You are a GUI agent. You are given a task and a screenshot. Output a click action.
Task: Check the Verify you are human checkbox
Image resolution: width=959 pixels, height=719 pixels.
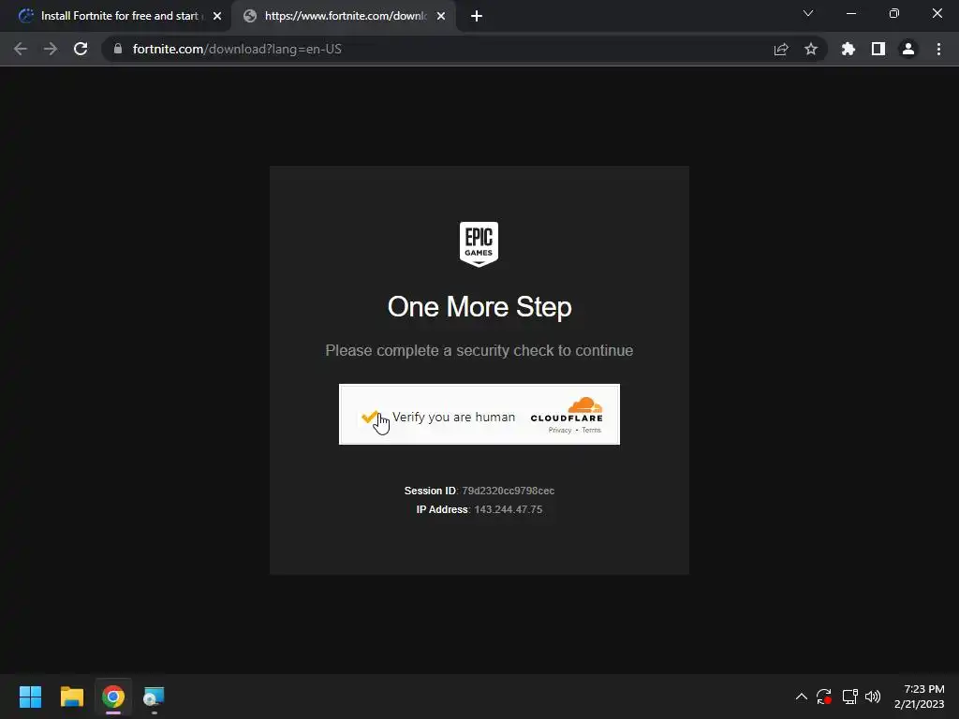point(369,417)
